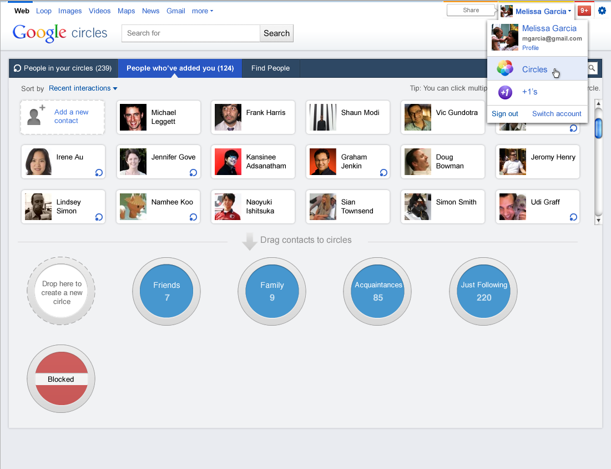
Task: Select the Sian Townsend contact card
Action: (x=348, y=206)
